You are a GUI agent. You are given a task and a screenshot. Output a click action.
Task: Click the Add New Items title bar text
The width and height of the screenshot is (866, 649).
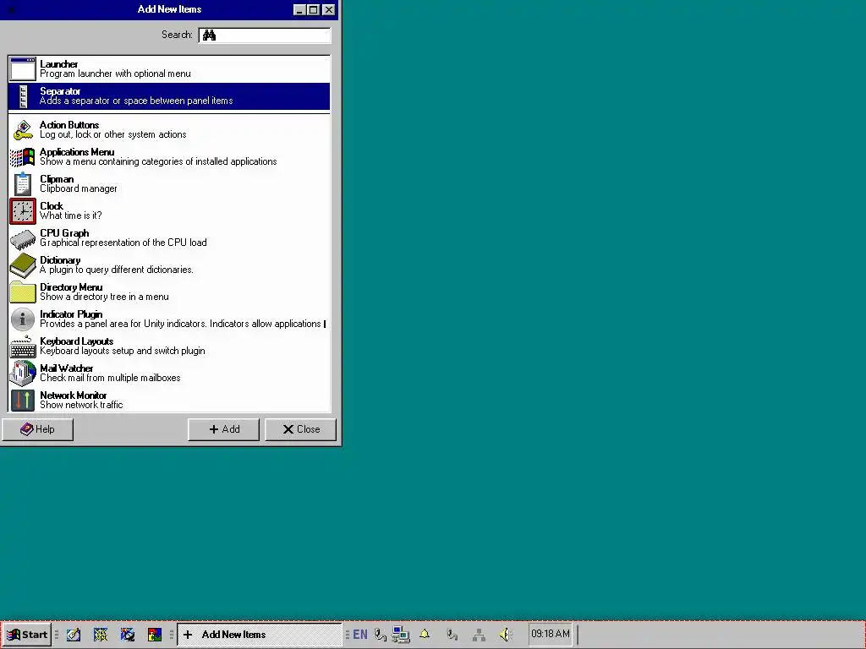tap(169, 9)
